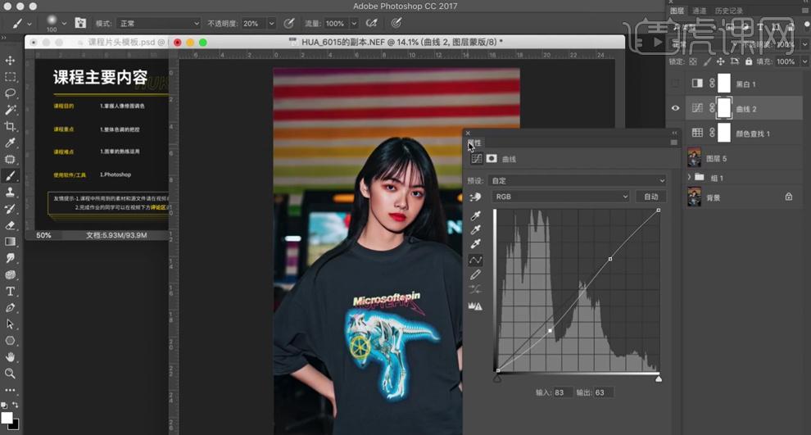This screenshot has width=811, height=435.
Task: Select the Brush tool in left toolbar
Action: (10, 176)
